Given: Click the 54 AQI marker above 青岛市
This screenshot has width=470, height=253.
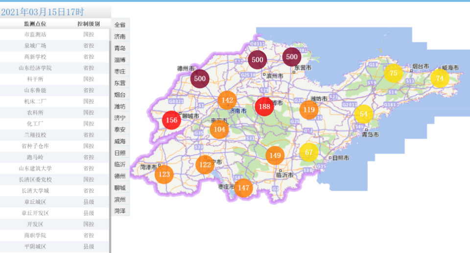Looking at the screenshot, I should pyautogui.click(x=364, y=114).
